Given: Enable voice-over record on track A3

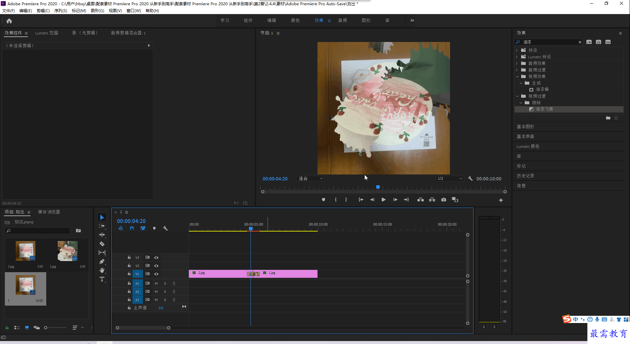Looking at the screenshot, I should tap(174, 300).
